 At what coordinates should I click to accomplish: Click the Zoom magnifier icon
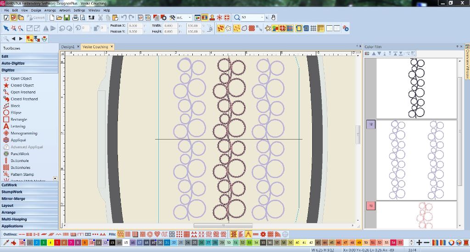pyautogui.click(x=237, y=18)
